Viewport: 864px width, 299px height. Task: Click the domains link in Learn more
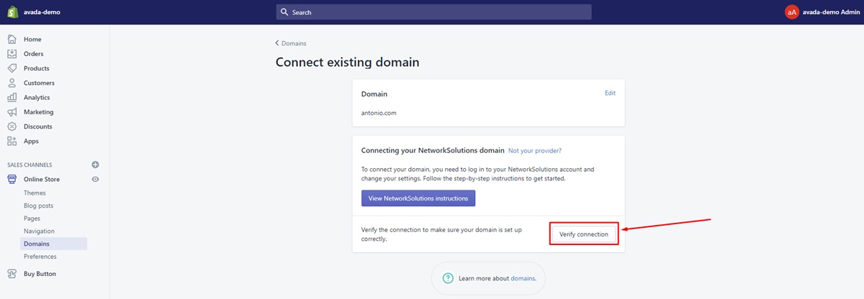point(523,278)
